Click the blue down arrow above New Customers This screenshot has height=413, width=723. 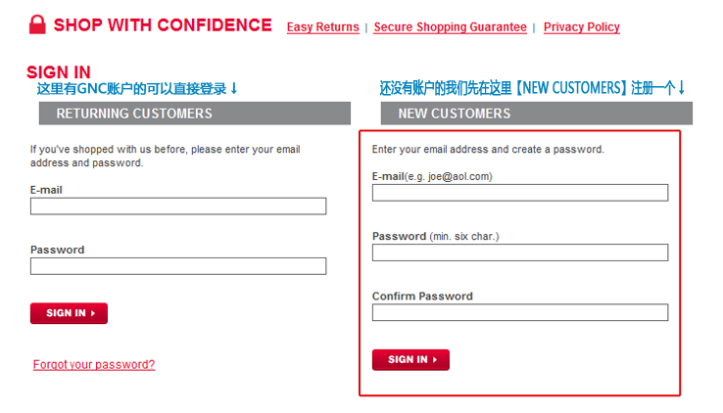(x=682, y=87)
